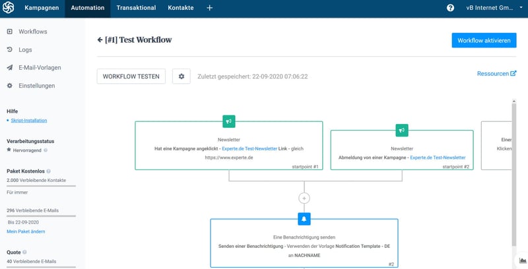The image size is (528, 269).
Task: Click the Zuletzt gespeichert timestamp text
Action: (253, 76)
